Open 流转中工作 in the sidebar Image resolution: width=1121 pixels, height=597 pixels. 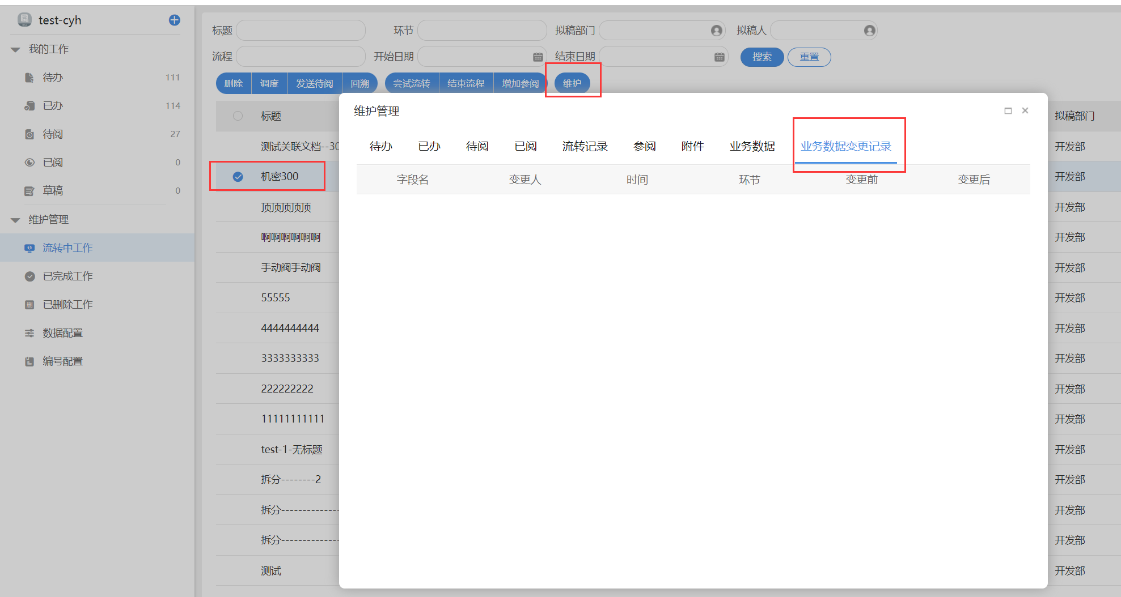[x=97, y=248]
